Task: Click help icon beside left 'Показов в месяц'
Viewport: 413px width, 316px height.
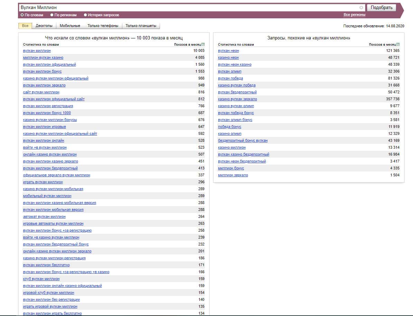Action: [x=203, y=44]
